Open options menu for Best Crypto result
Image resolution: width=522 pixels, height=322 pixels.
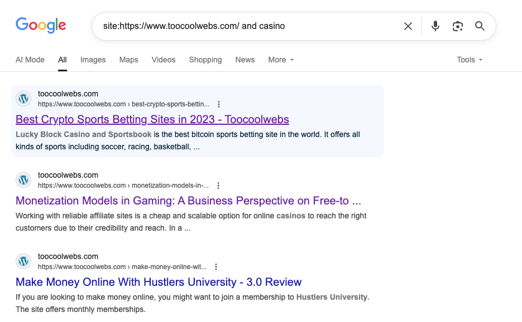point(219,104)
